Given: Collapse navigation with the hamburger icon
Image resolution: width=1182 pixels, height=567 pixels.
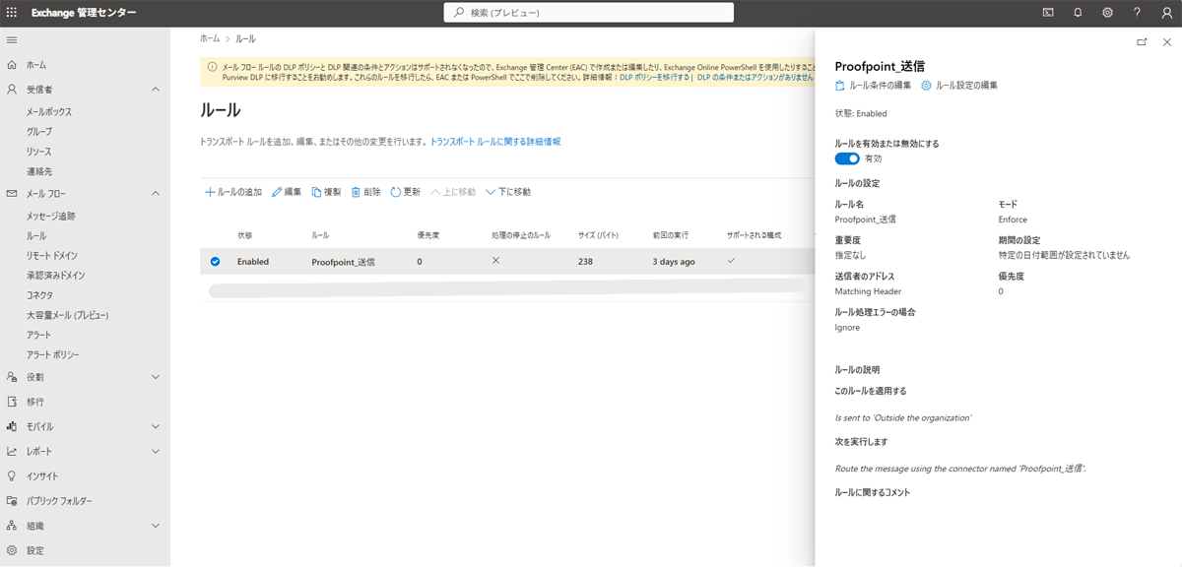Looking at the screenshot, I should coord(12,39).
